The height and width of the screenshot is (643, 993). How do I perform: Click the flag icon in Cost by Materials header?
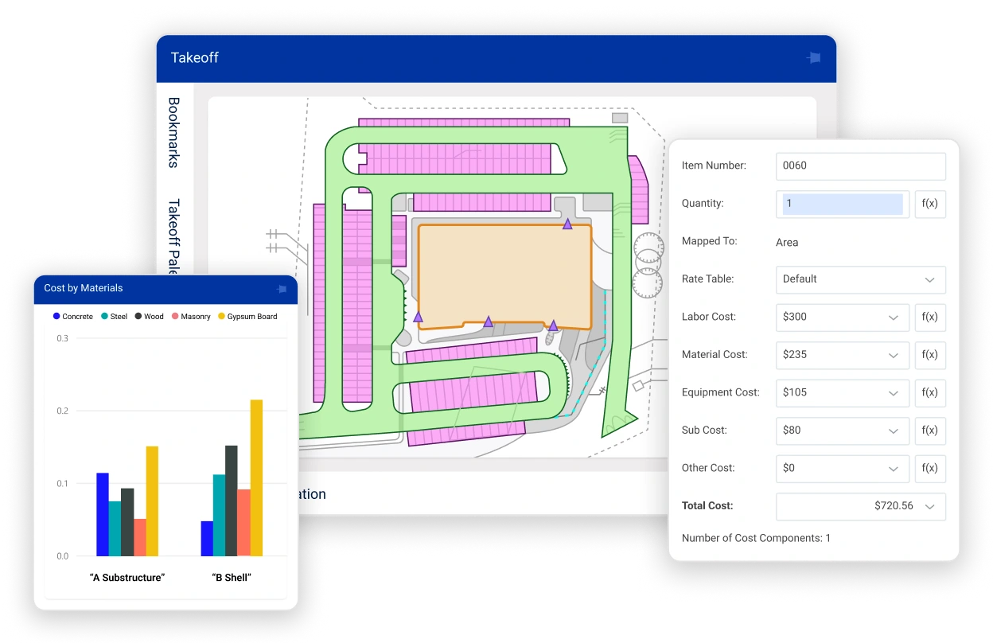click(x=281, y=289)
